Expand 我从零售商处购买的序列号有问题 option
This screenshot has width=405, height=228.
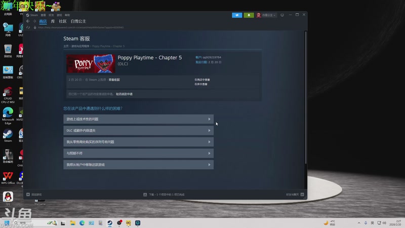click(138, 142)
